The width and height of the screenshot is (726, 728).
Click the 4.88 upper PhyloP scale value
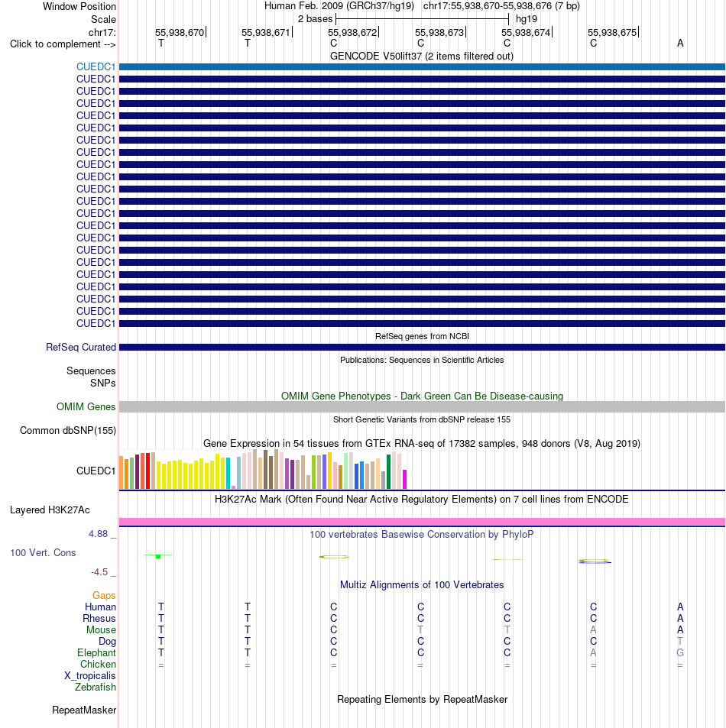(98, 534)
